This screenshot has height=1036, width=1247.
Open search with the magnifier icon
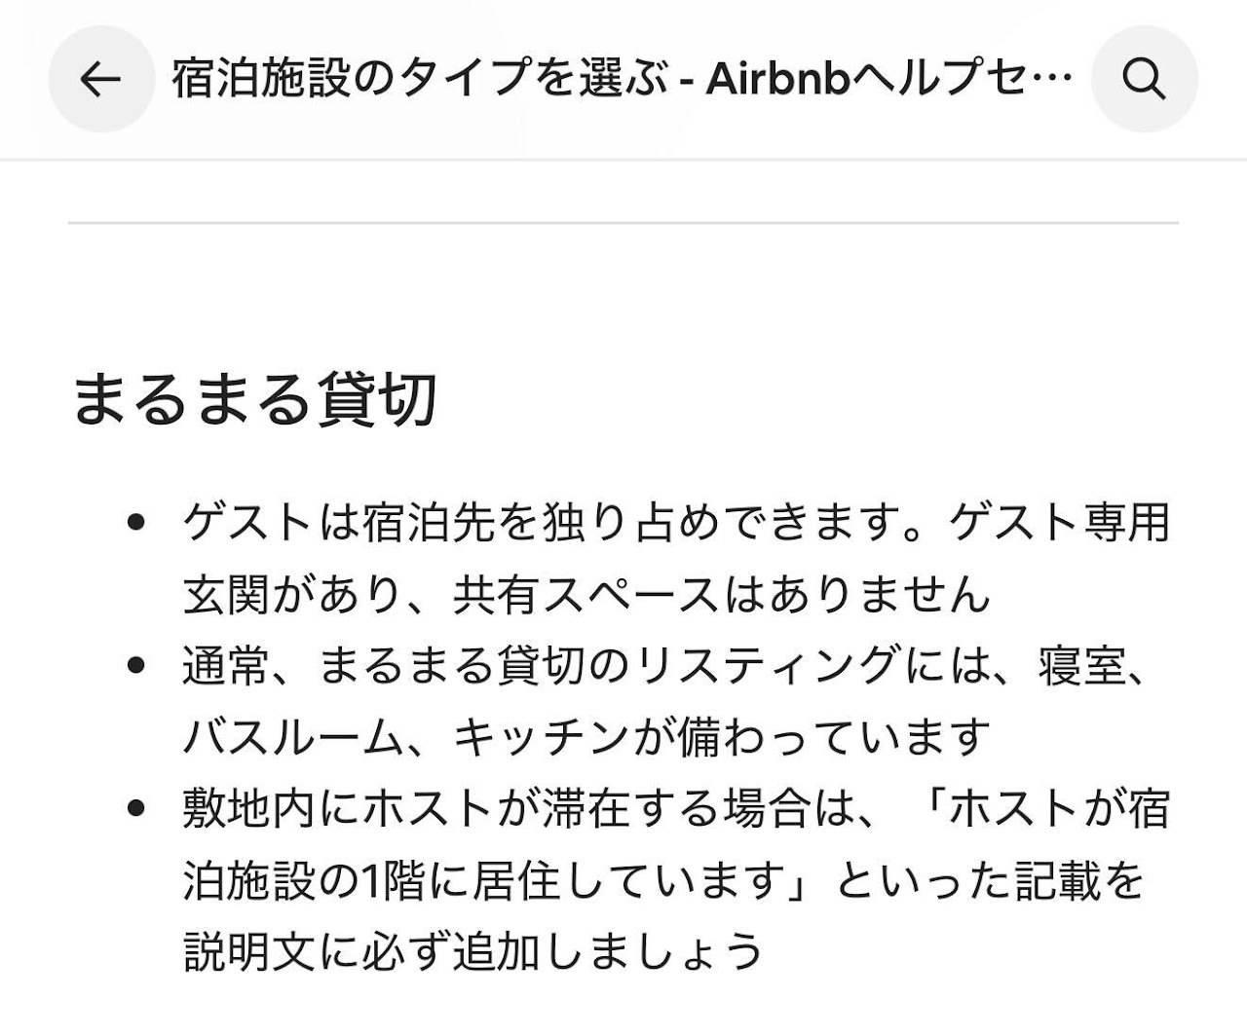click(x=1144, y=79)
